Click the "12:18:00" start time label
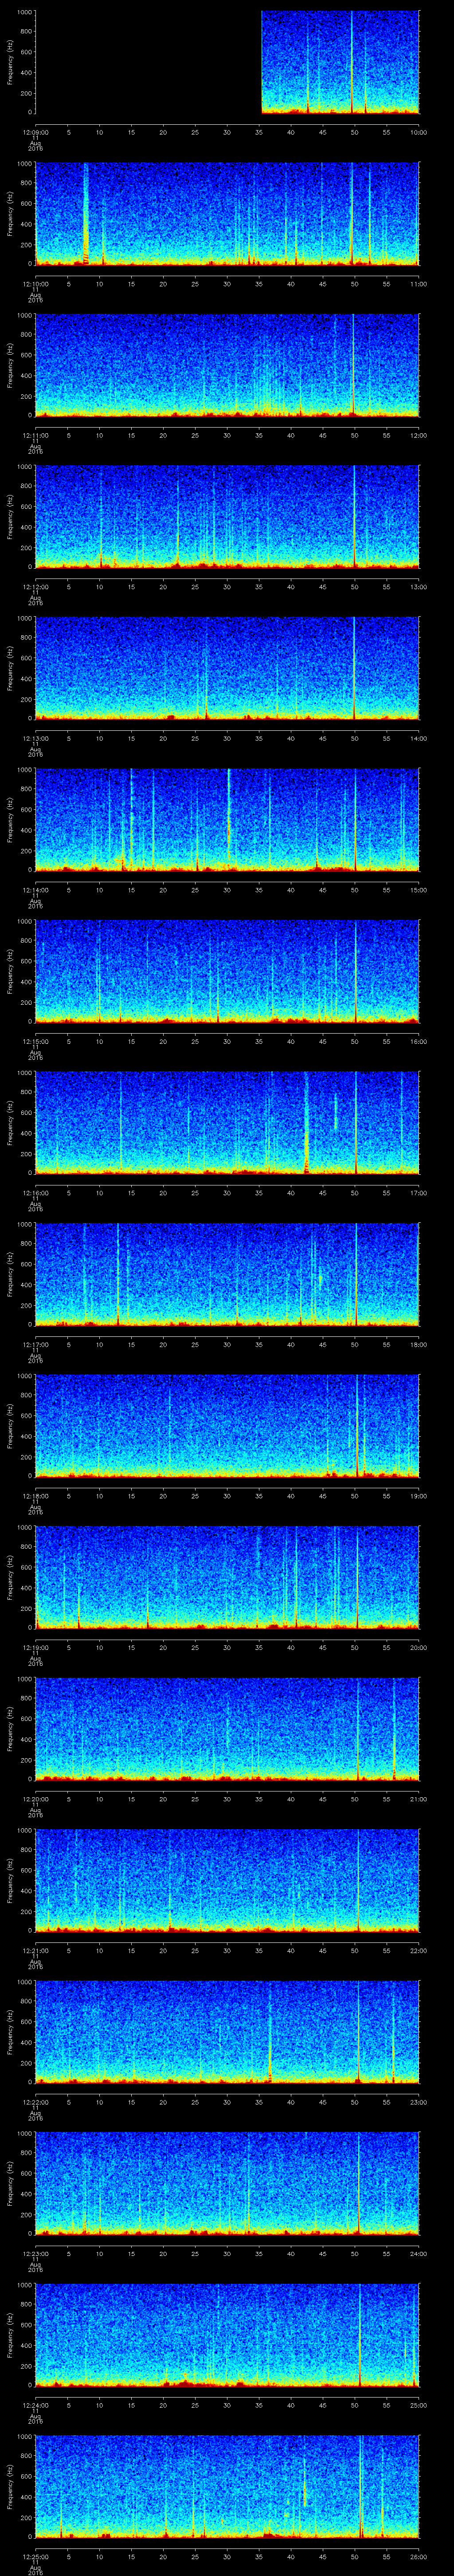Image resolution: width=454 pixels, height=2576 pixels. pyautogui.click(x=35, y=1496)
